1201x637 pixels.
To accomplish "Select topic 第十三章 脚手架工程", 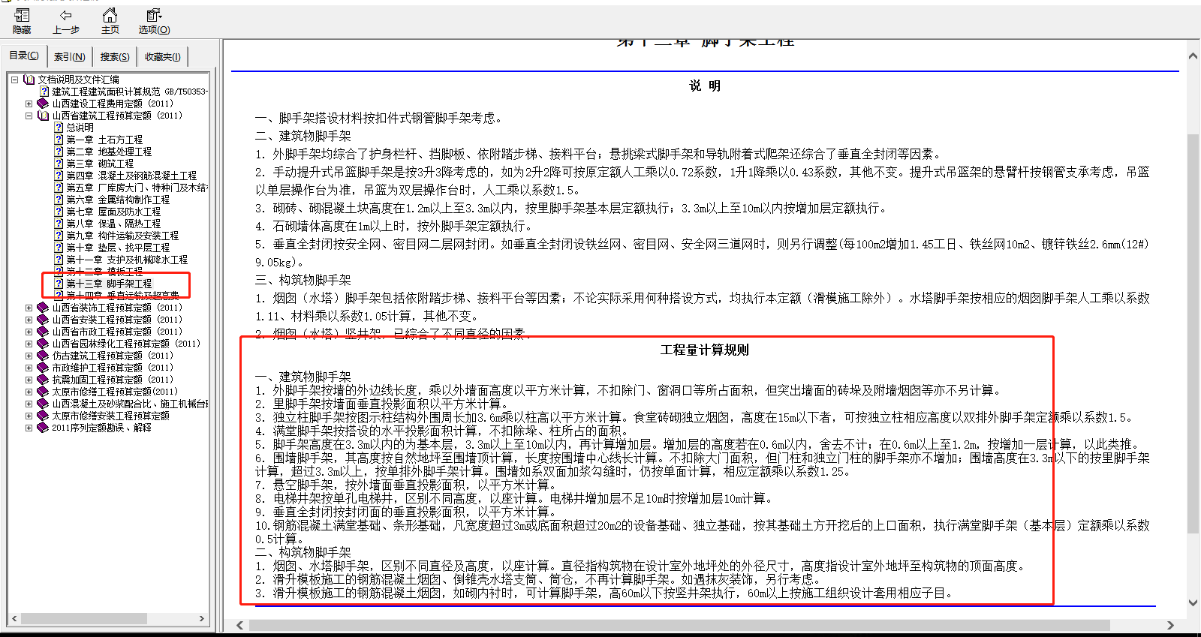I will point(109,284).
